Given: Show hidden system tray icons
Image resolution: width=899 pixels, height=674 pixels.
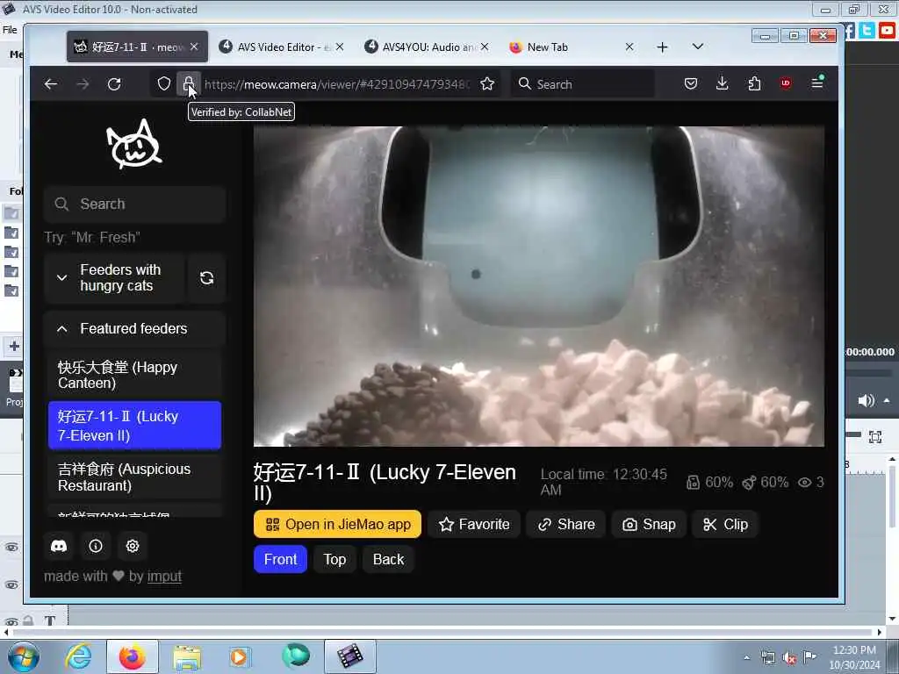Looking at the screenshot, I should coord(746,657).
